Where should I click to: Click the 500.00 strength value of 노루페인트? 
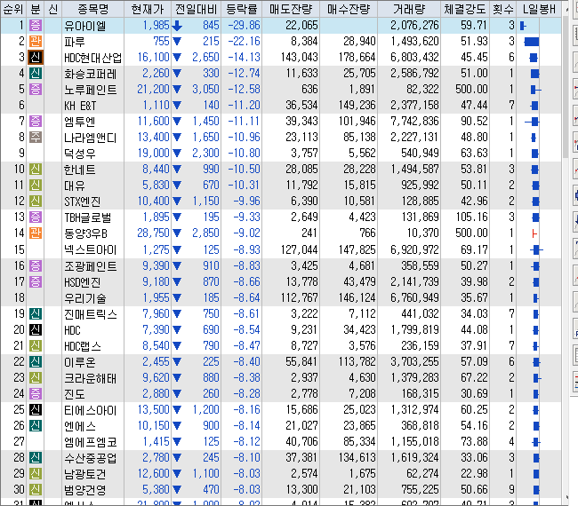[471, 90]
